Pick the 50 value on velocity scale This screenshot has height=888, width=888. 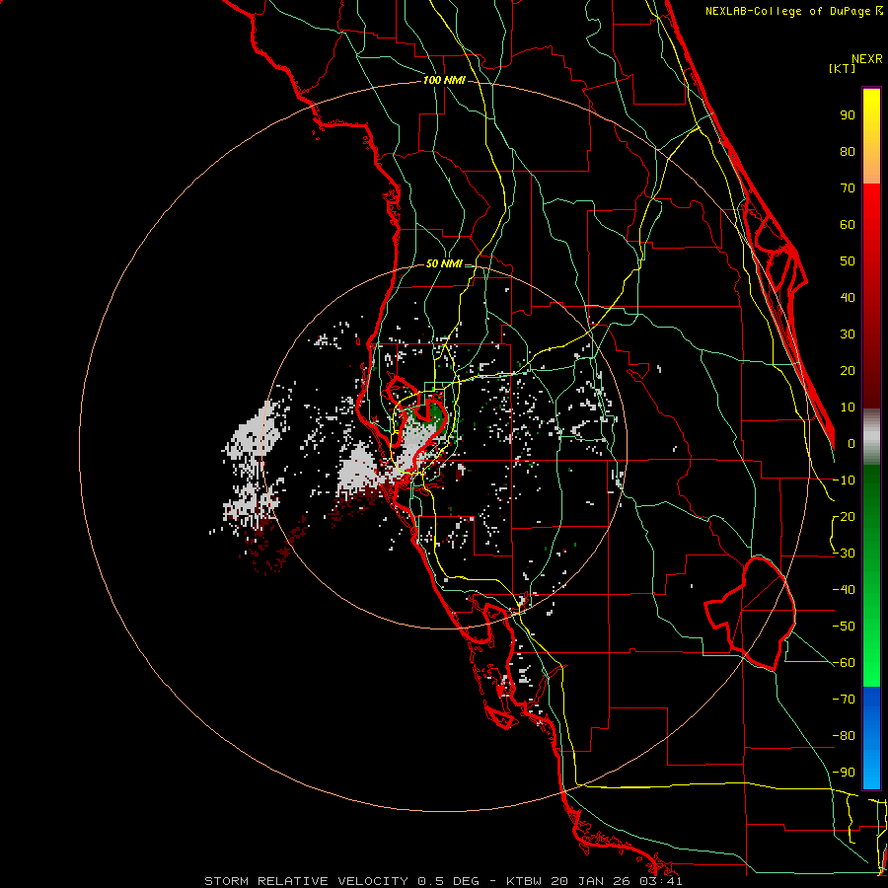click(x=848, y=261)
